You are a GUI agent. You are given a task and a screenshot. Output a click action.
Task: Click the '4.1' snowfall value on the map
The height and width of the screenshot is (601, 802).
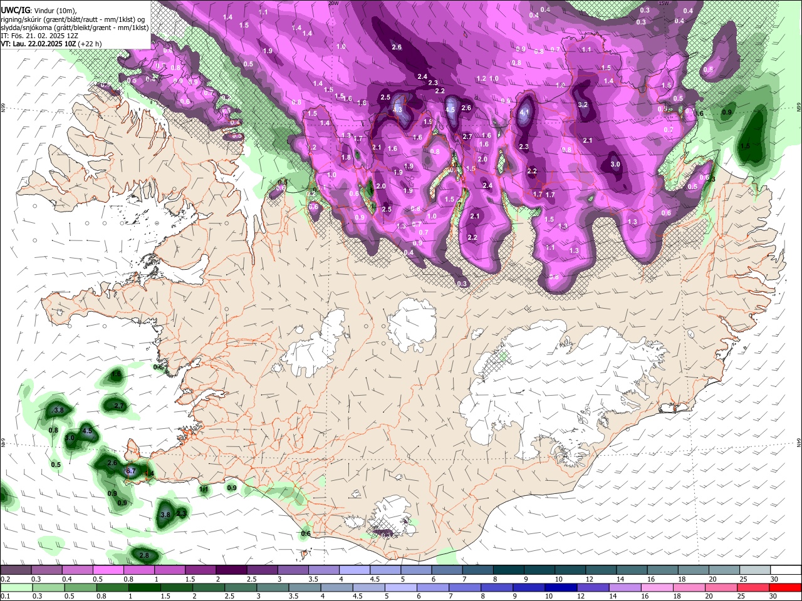click(525, 113)
